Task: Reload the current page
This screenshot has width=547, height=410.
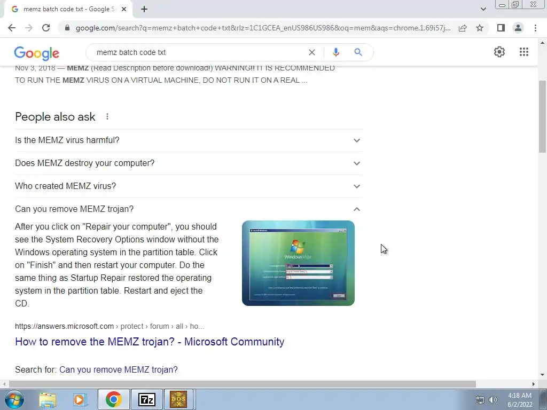Action: (x=46, y=28)
